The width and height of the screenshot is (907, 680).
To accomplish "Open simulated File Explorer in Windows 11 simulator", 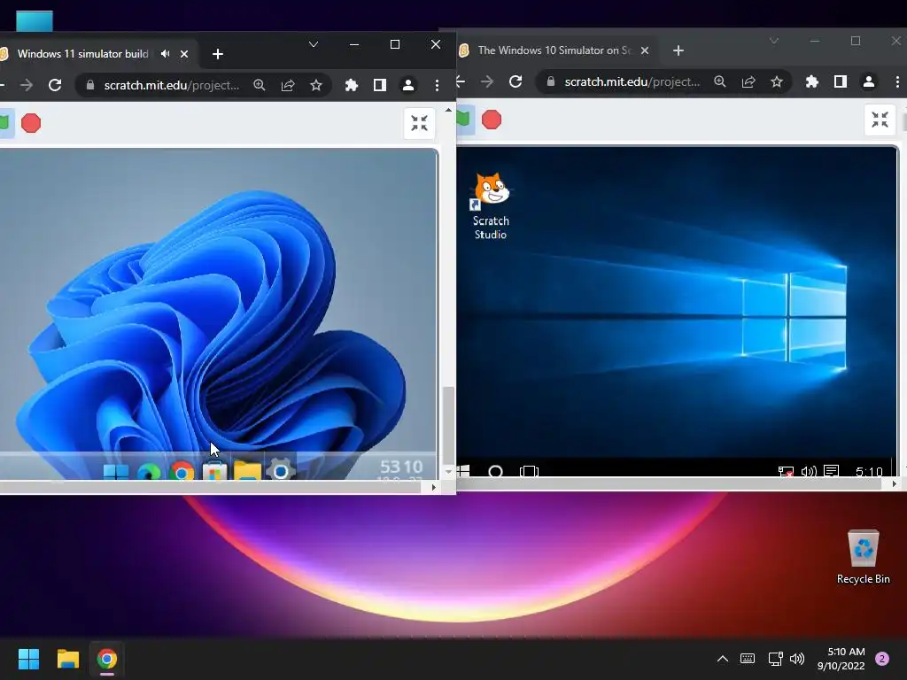I will 248,472.
